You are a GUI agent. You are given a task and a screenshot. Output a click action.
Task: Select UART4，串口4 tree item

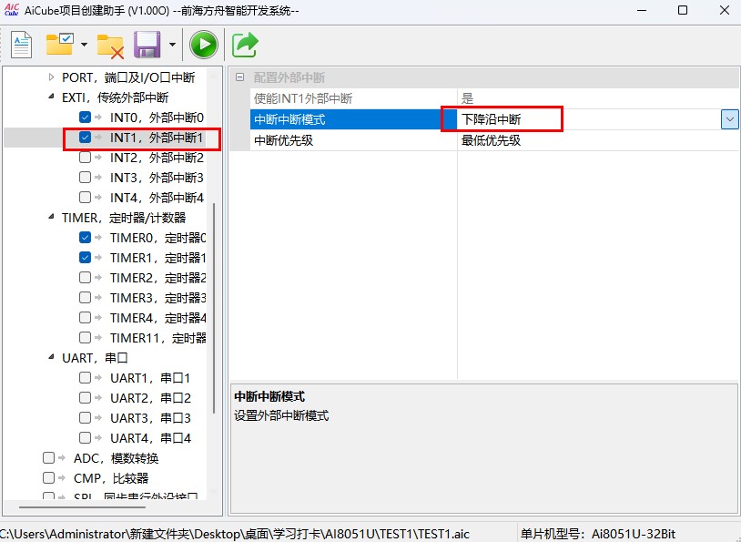pos(150,438)
